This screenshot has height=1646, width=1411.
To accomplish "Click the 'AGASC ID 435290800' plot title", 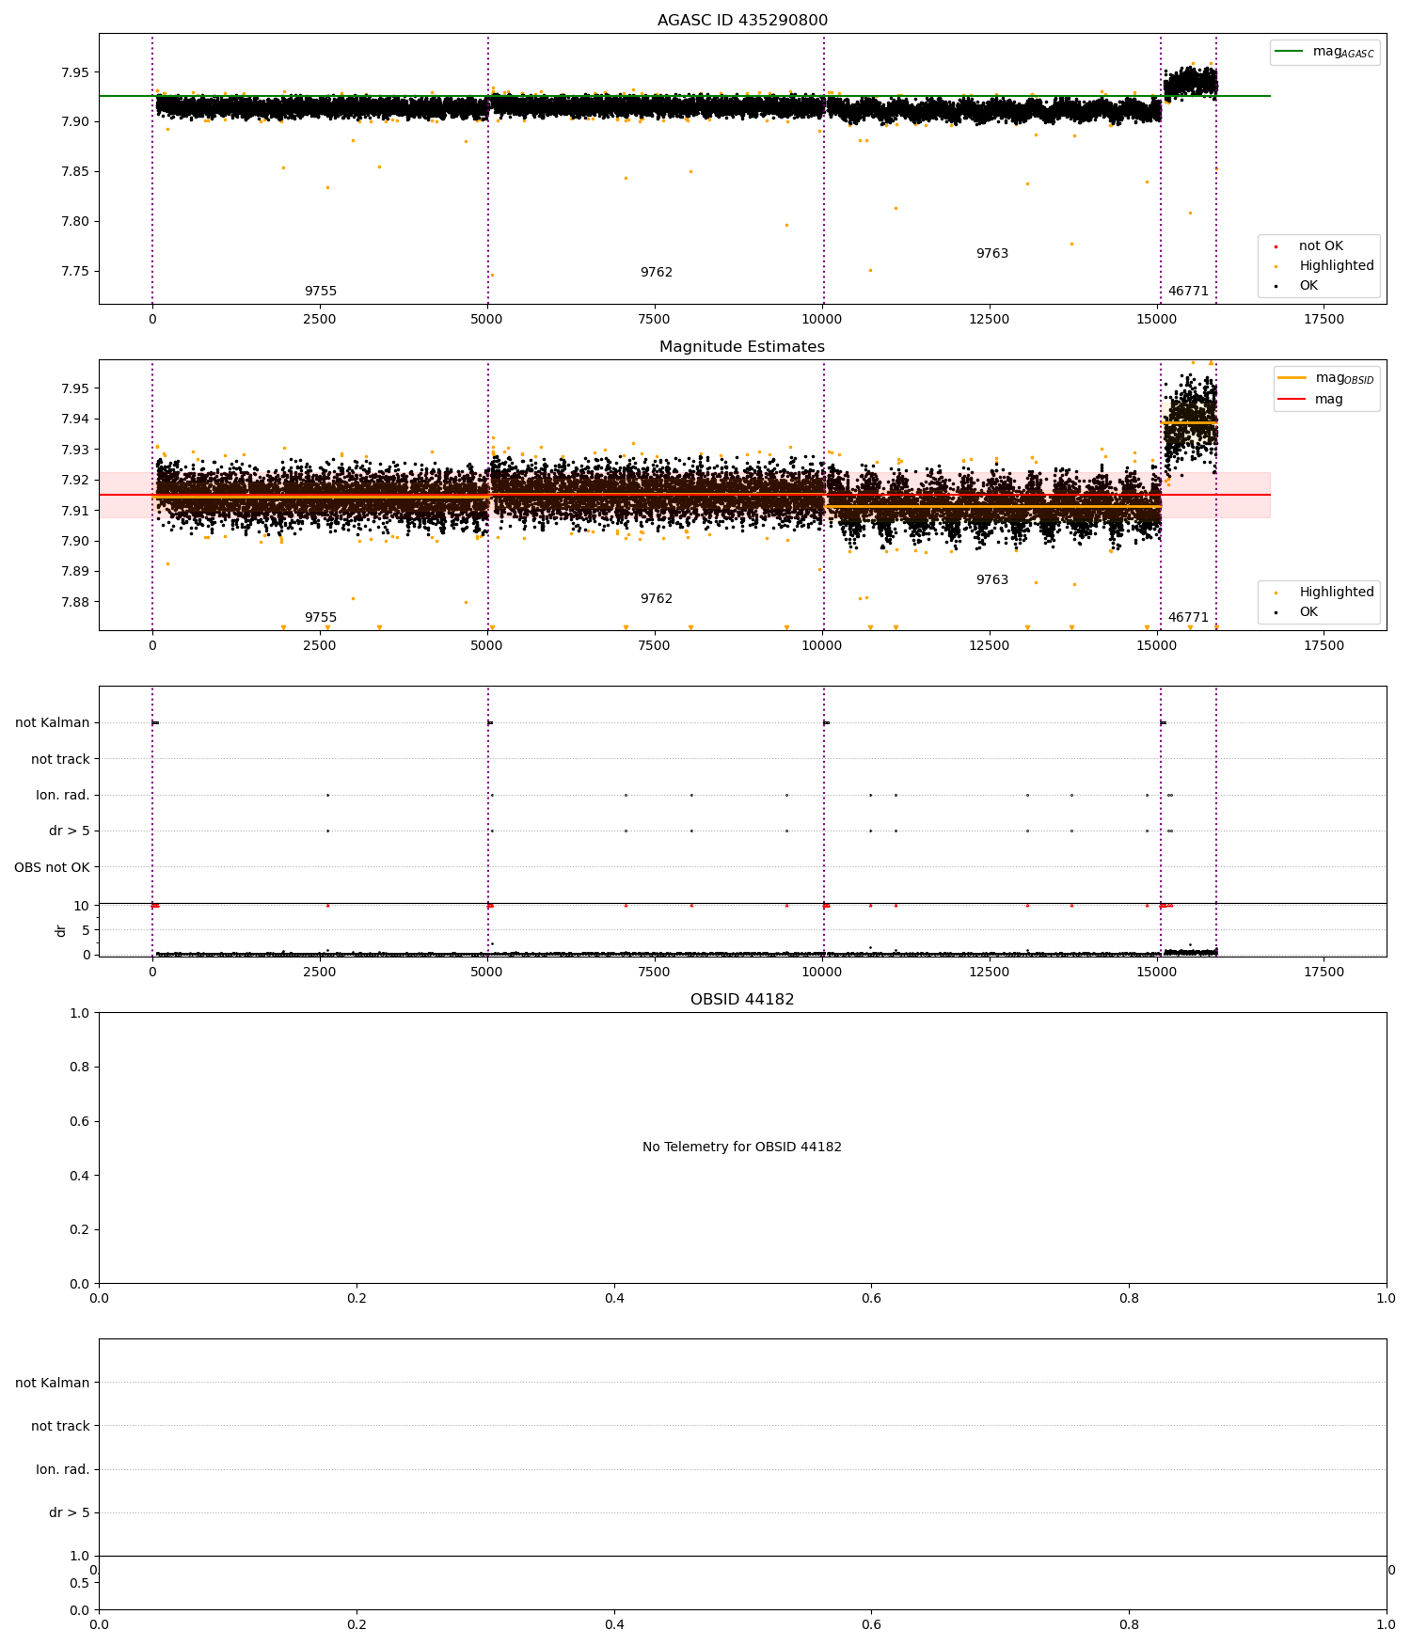I will pos(742,21).
